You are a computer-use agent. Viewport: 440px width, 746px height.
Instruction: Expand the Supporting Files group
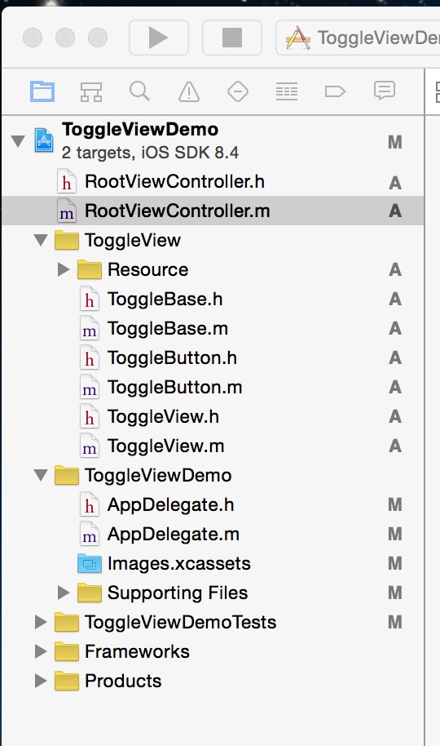[64, 593]
